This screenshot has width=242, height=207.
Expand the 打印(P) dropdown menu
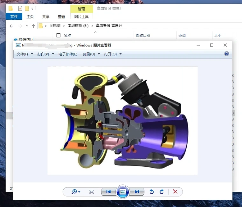[45, 54]
